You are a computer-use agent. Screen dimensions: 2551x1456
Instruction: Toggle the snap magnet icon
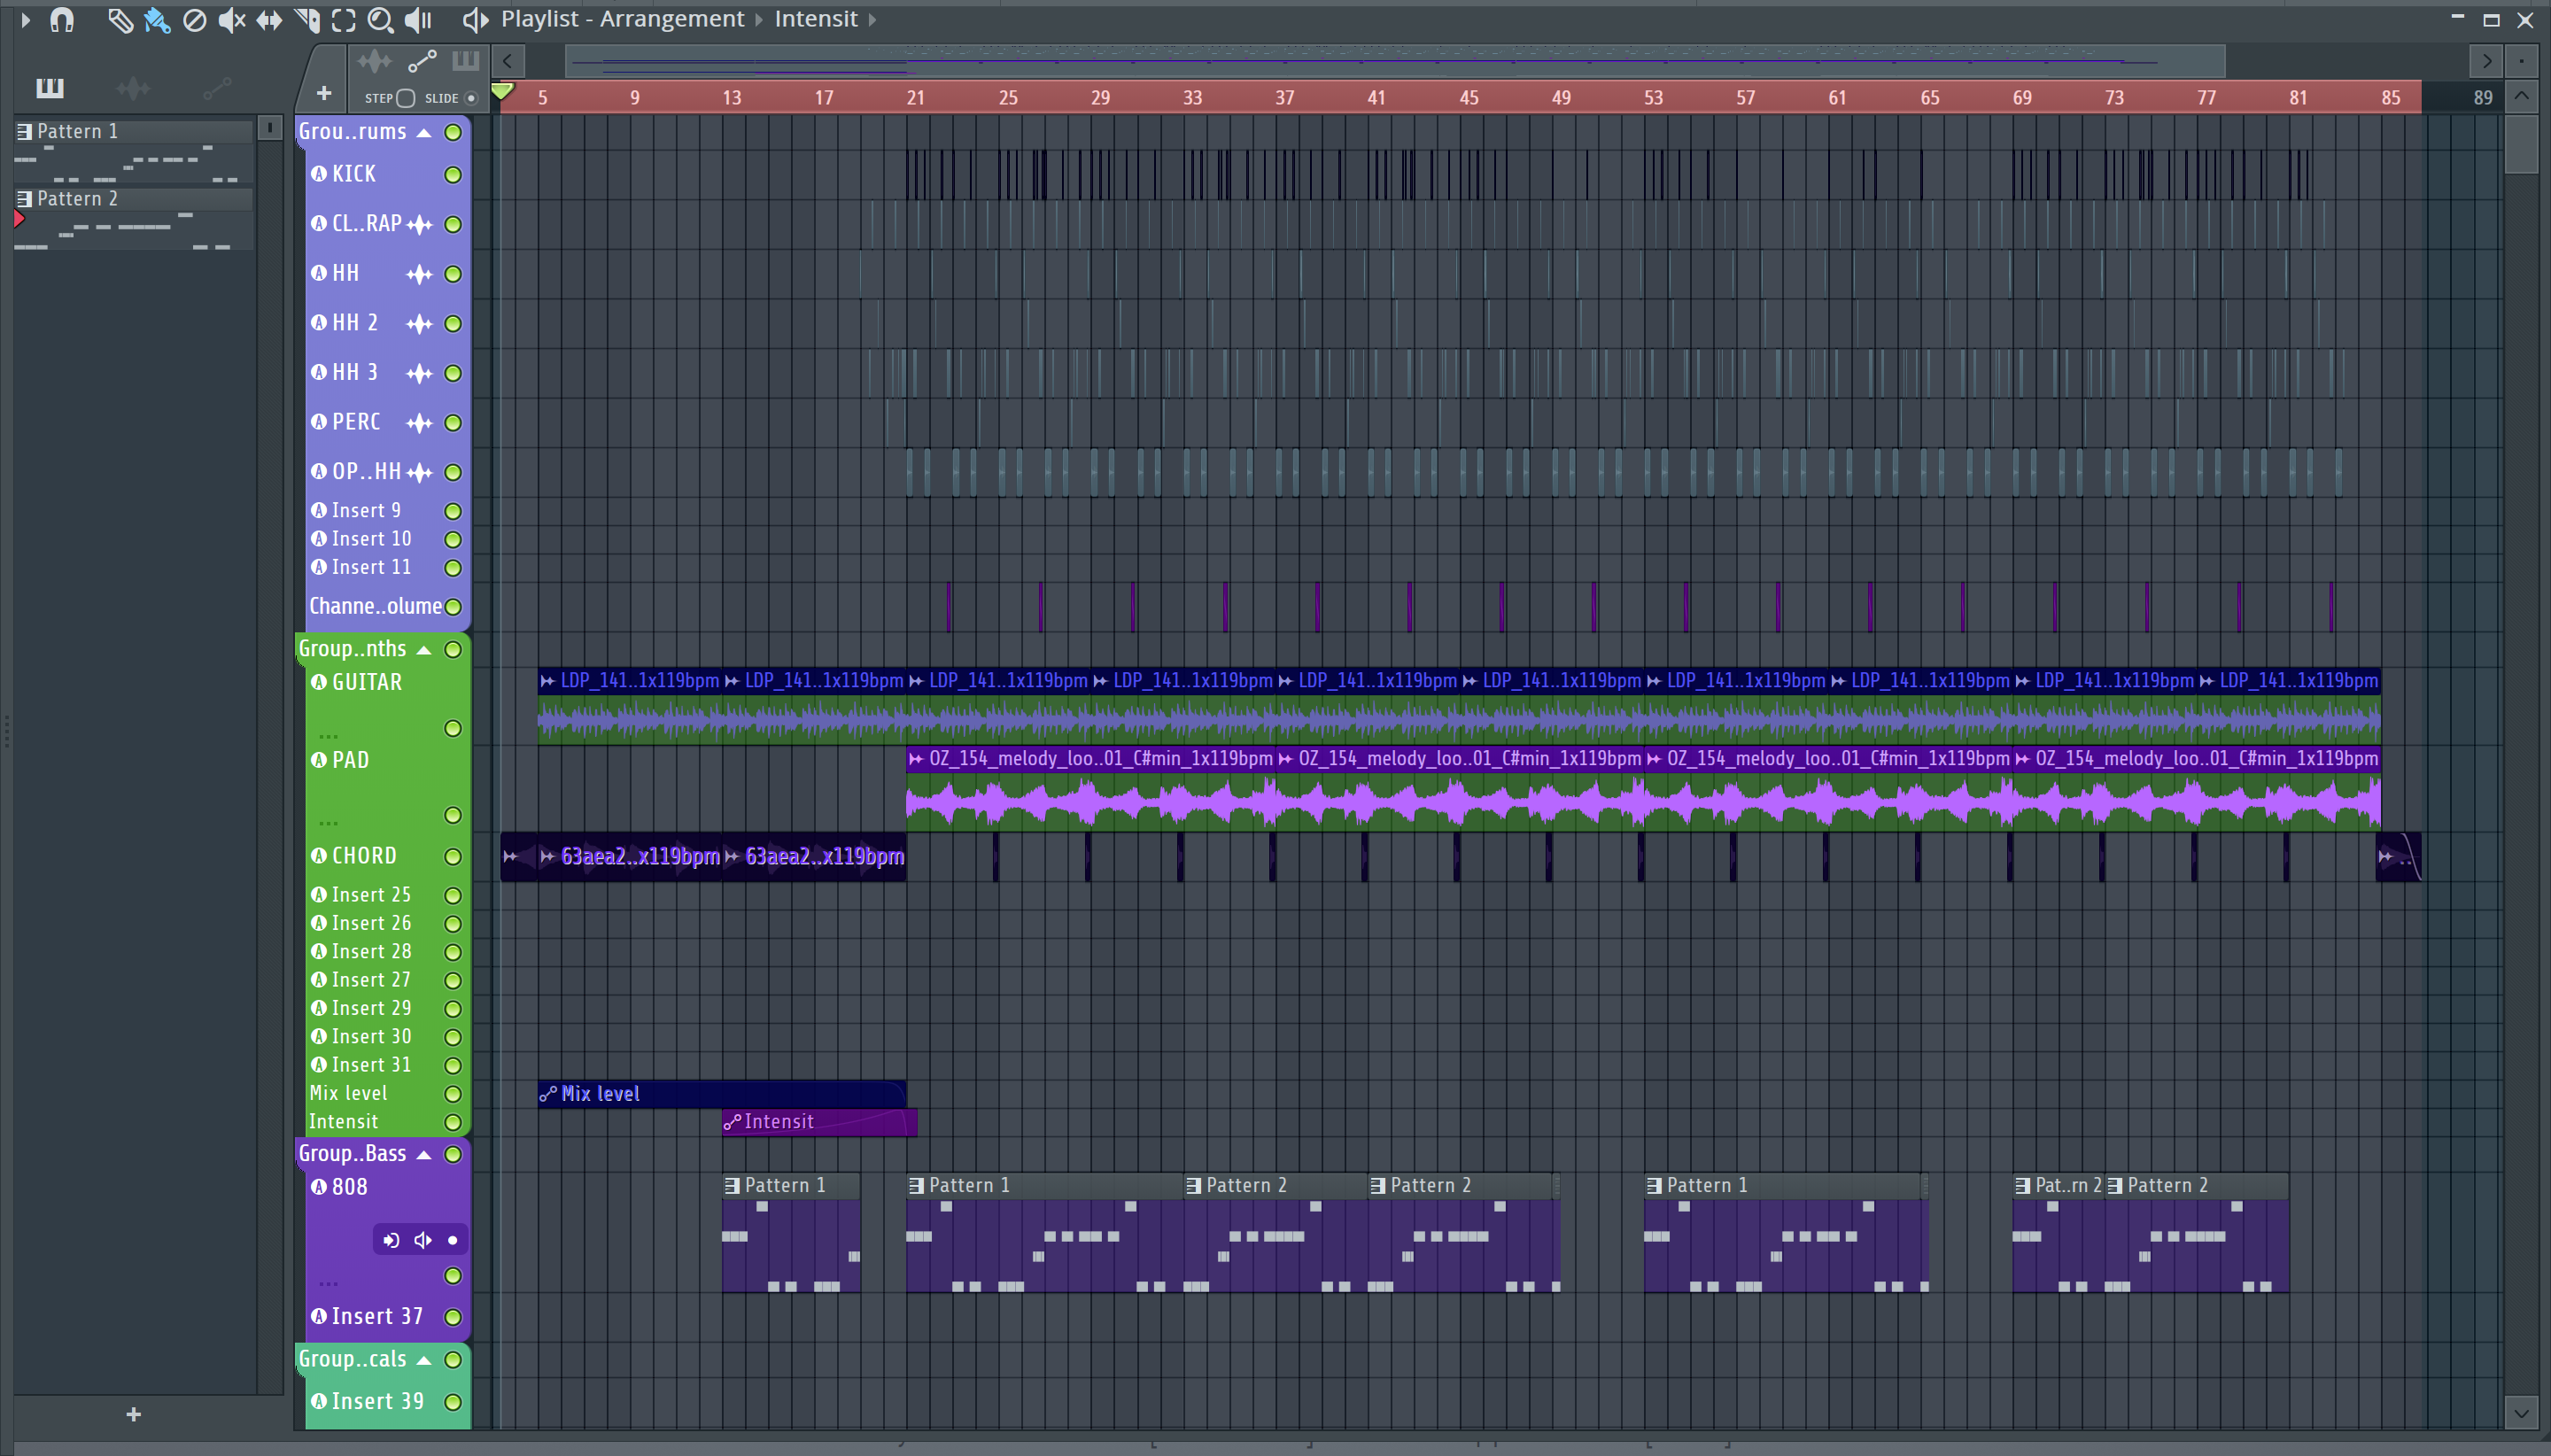click(62, 19)
